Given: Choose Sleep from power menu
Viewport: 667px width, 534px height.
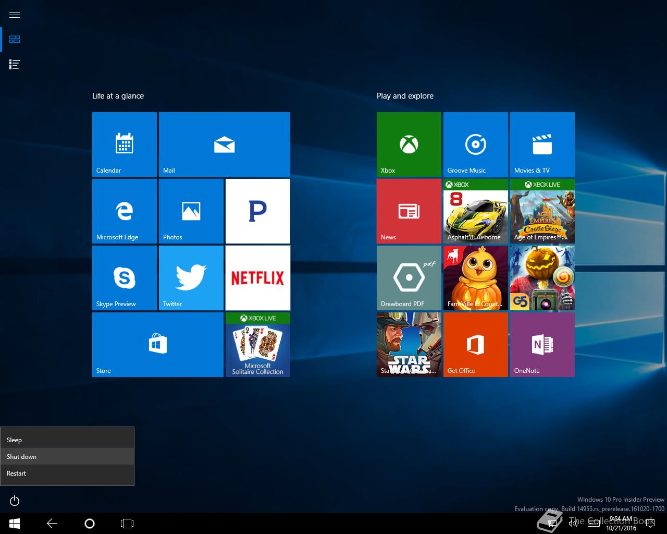Looking at the screenshot, I should point(67,440).
